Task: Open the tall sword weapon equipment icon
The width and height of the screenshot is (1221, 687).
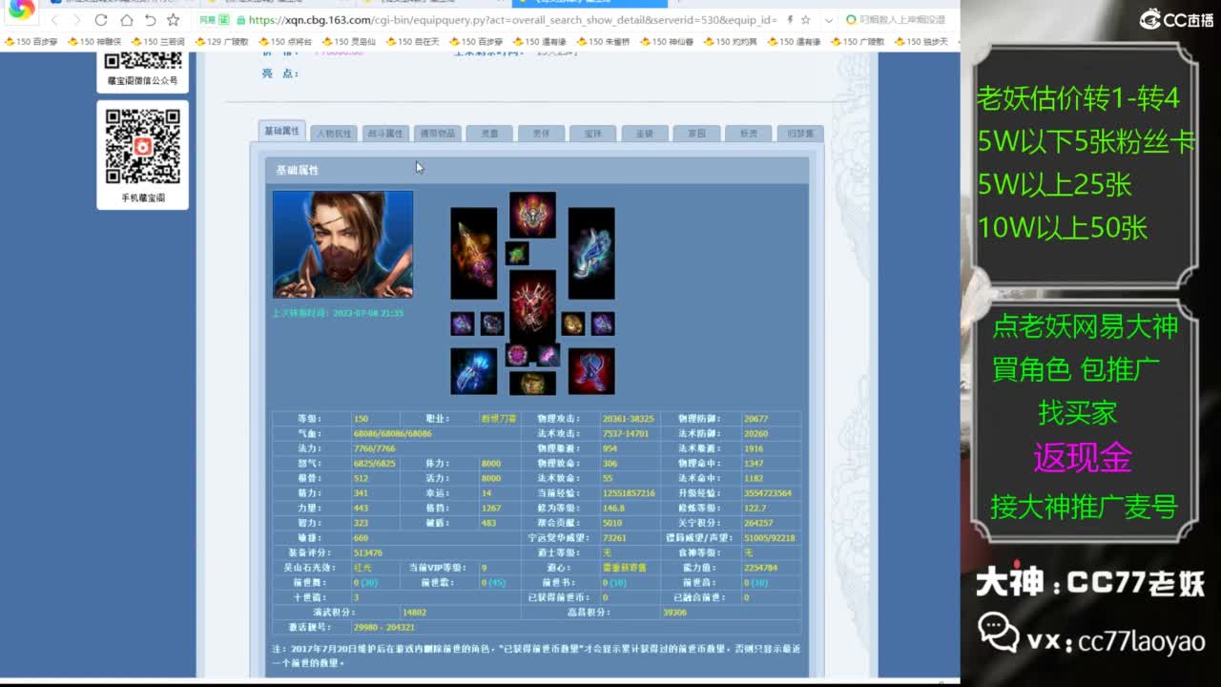Action: point(473,254)
